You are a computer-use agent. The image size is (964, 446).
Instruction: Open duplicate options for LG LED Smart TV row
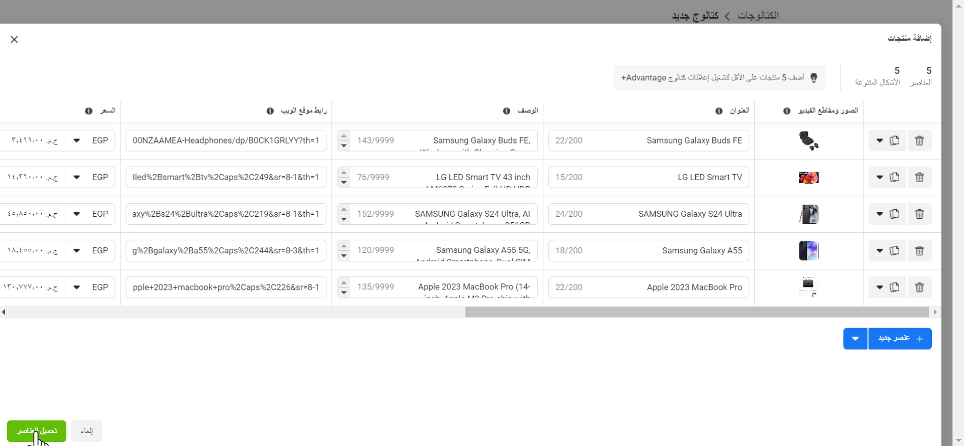point(879,177)
